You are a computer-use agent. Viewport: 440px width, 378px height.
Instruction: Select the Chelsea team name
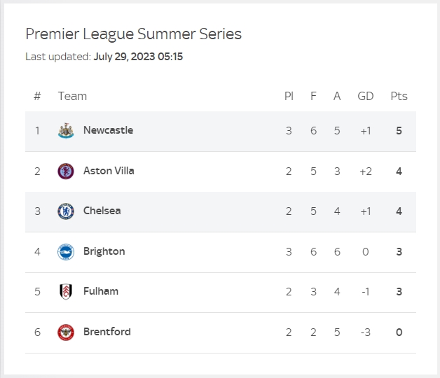tap(102, 211)
